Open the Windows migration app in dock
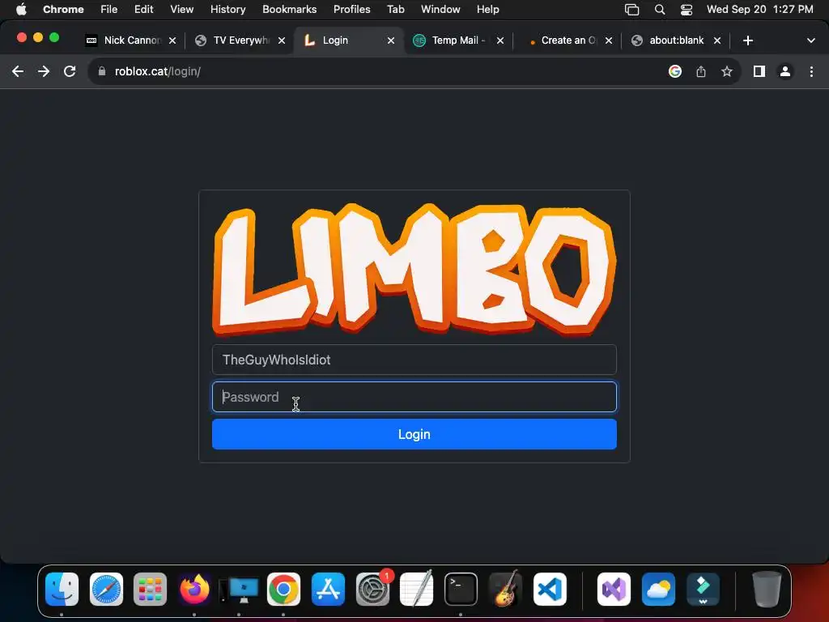 click(x=239, y=589)
